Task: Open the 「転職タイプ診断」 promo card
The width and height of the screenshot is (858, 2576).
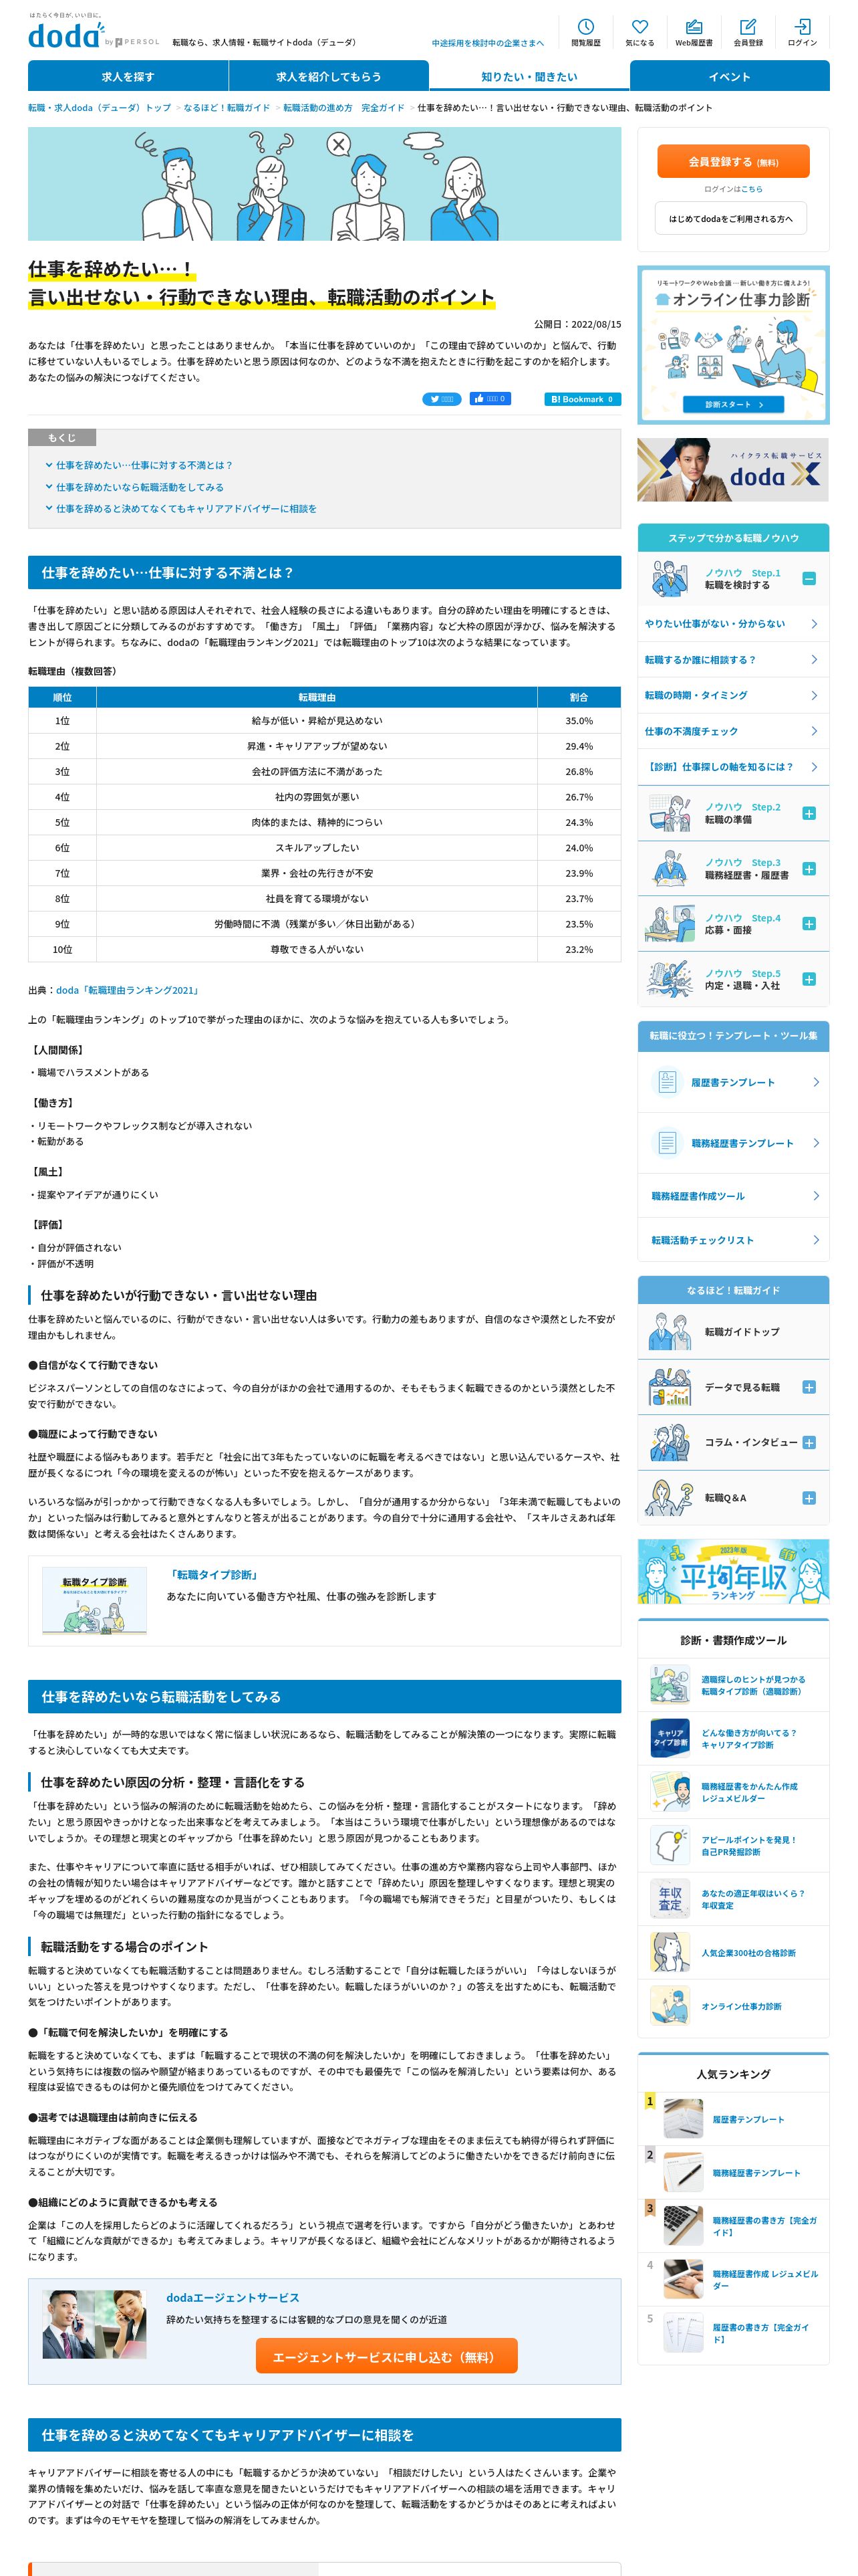Action: coord(323,1601)
